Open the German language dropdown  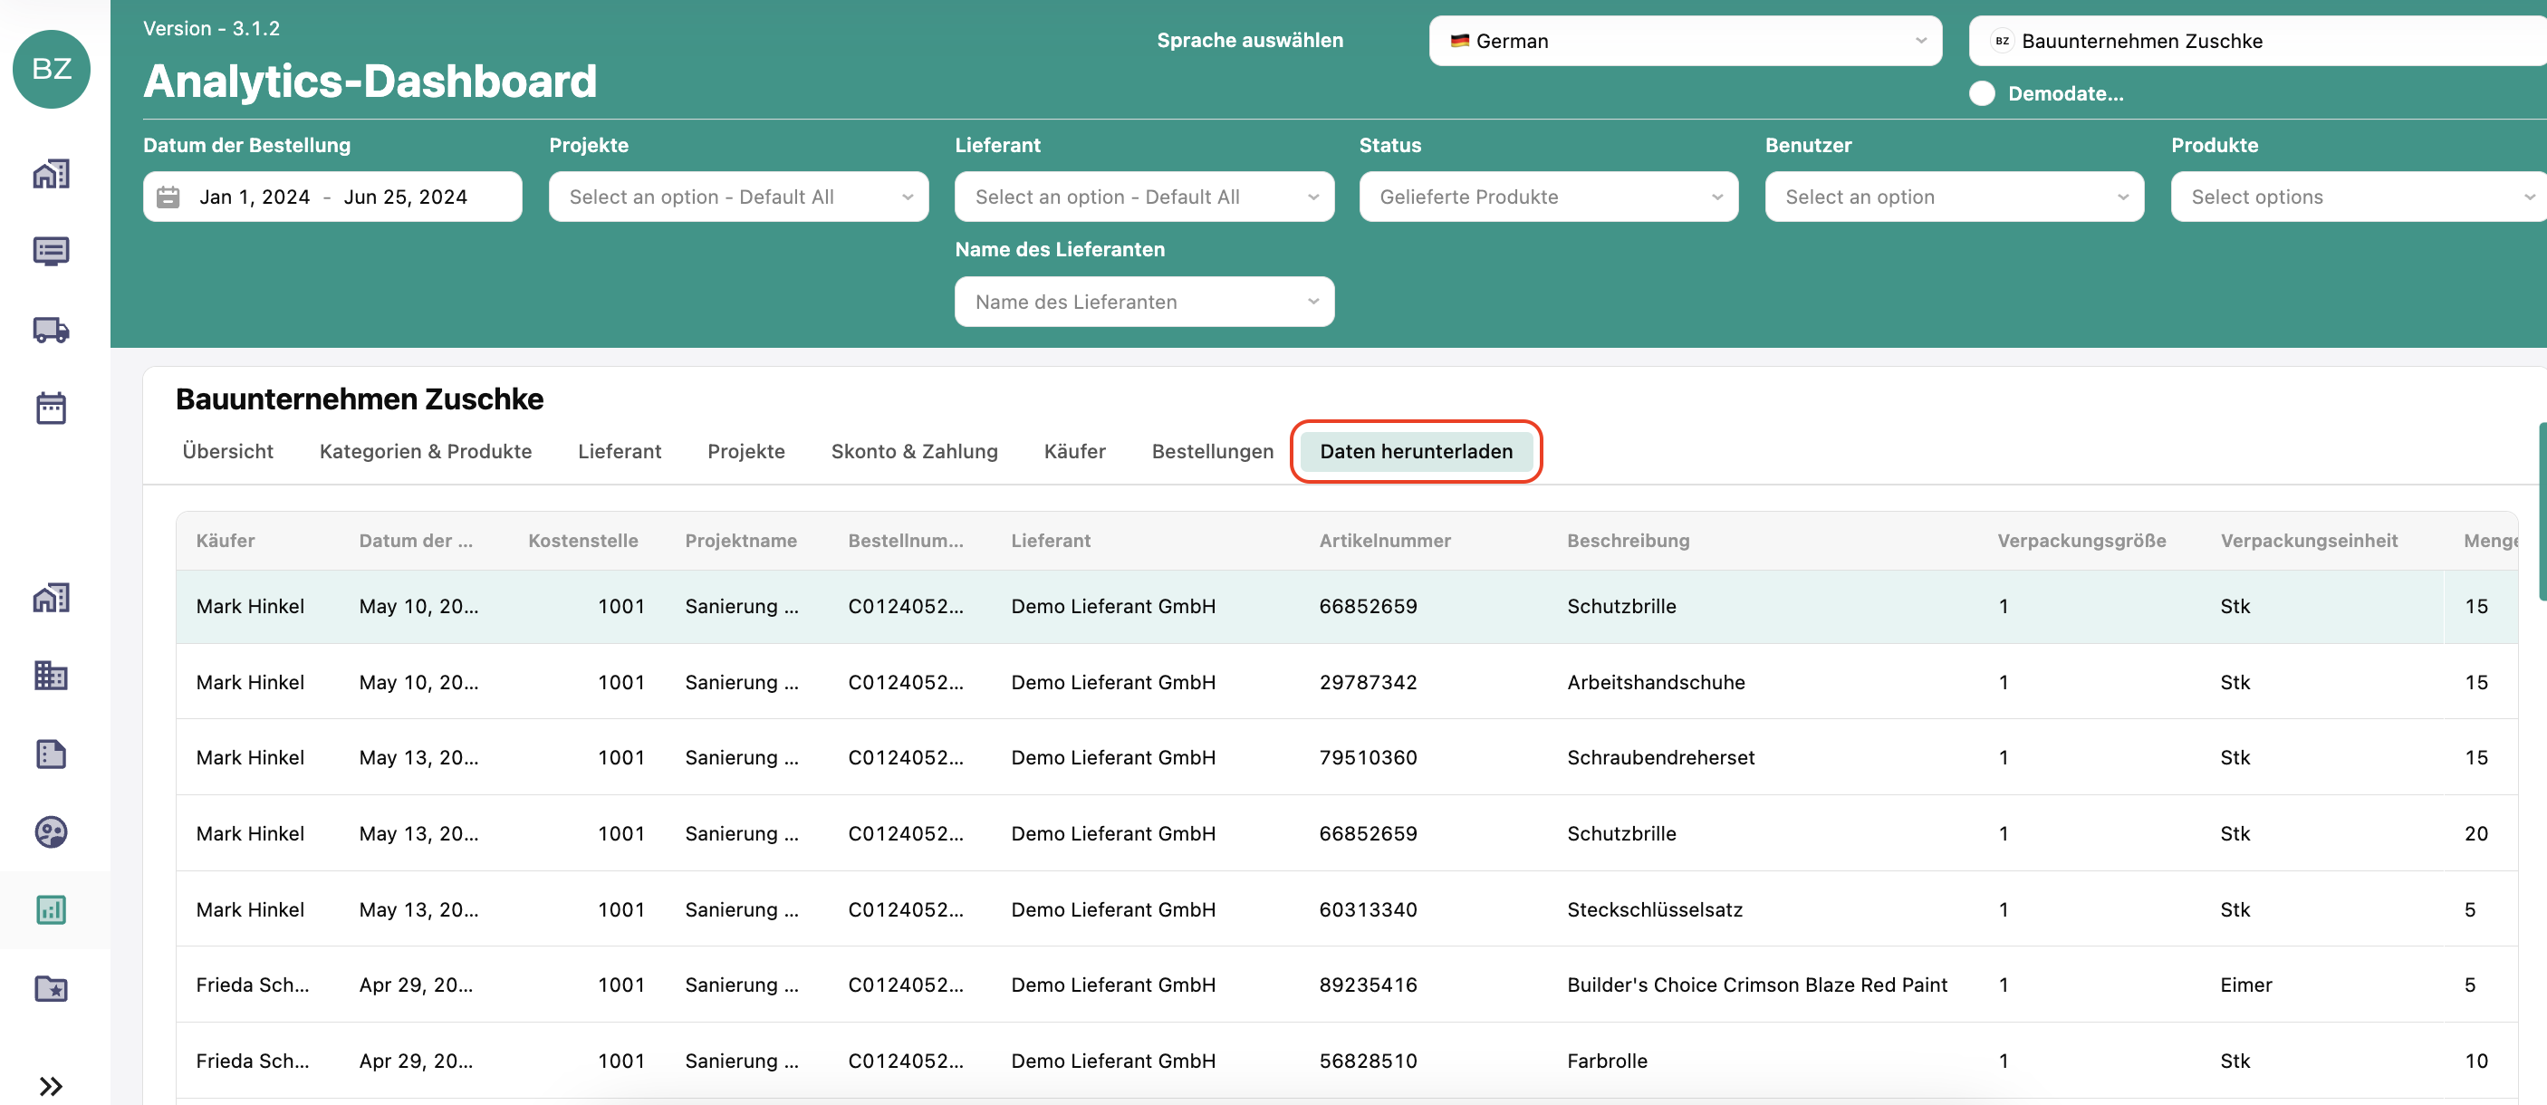pyautogui.click(x=1685, y=41)
